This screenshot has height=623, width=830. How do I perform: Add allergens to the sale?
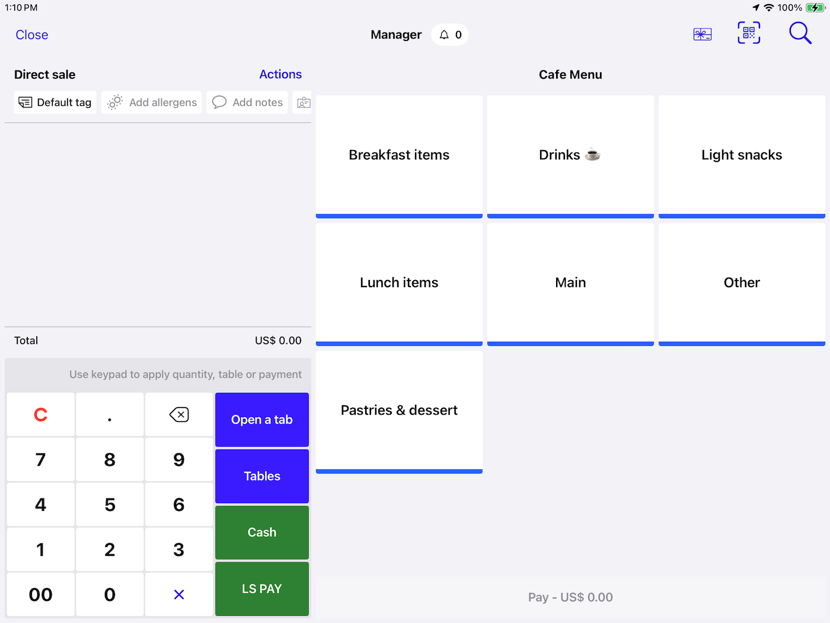pos(151,102)
